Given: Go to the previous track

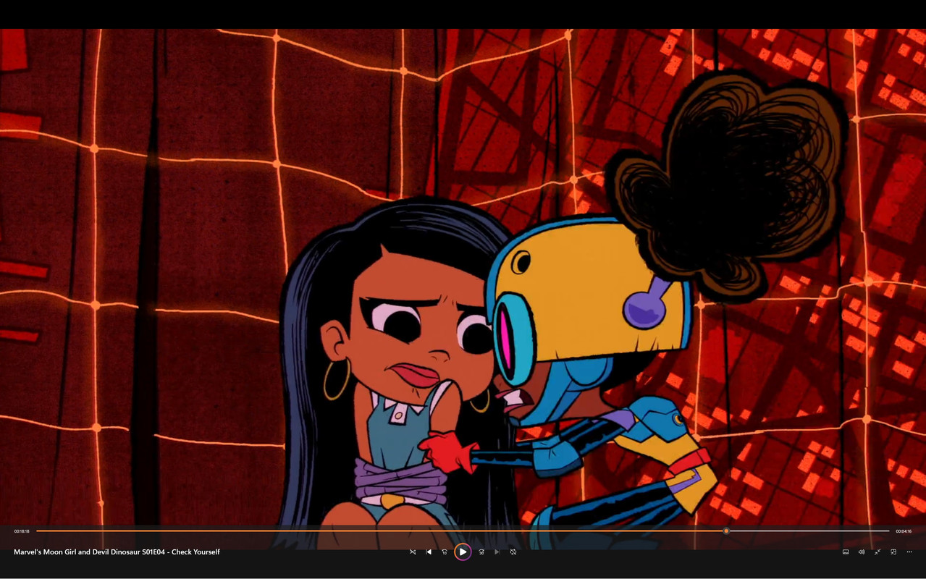Looking at the screenshot, I should click(429, 552).
